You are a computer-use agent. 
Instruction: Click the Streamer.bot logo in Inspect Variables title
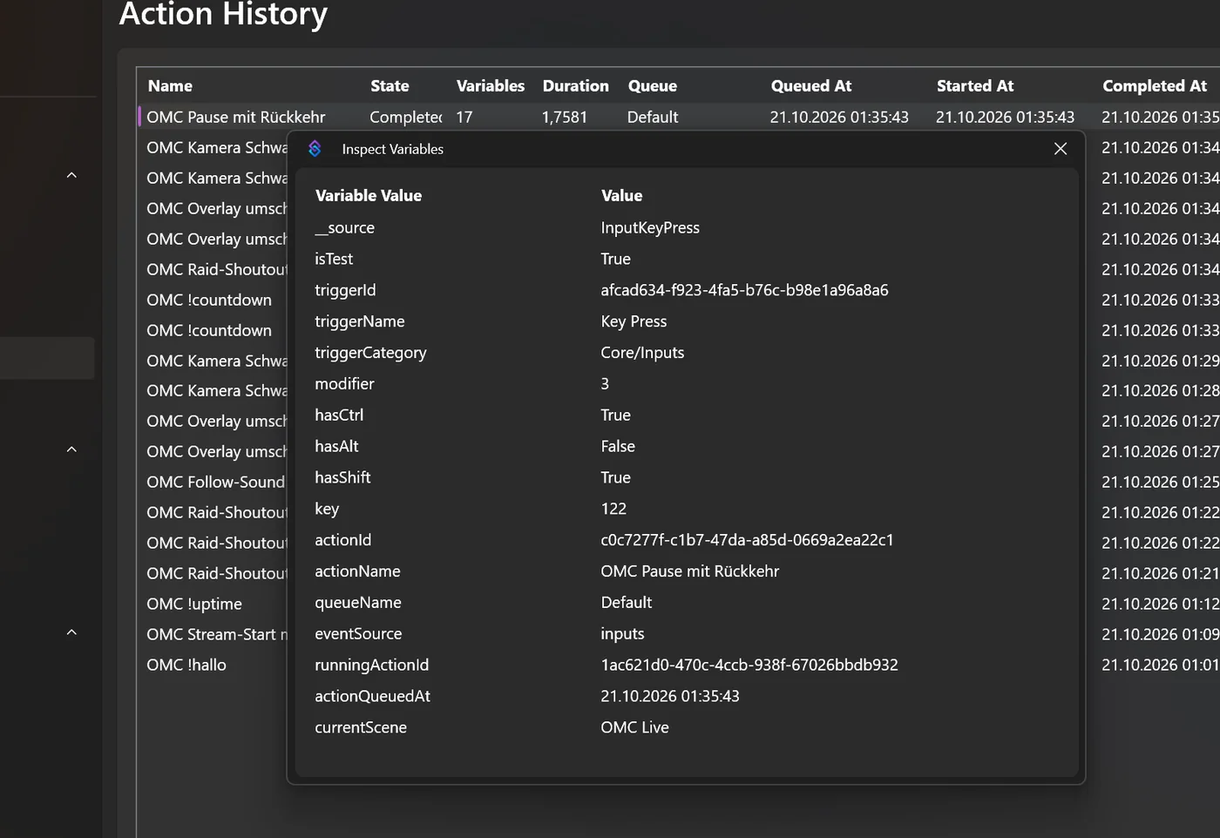coord(315,149)
